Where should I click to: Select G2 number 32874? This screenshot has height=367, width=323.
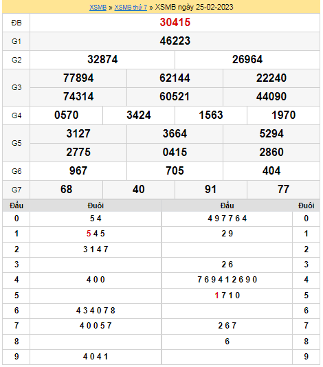[102, 60]
